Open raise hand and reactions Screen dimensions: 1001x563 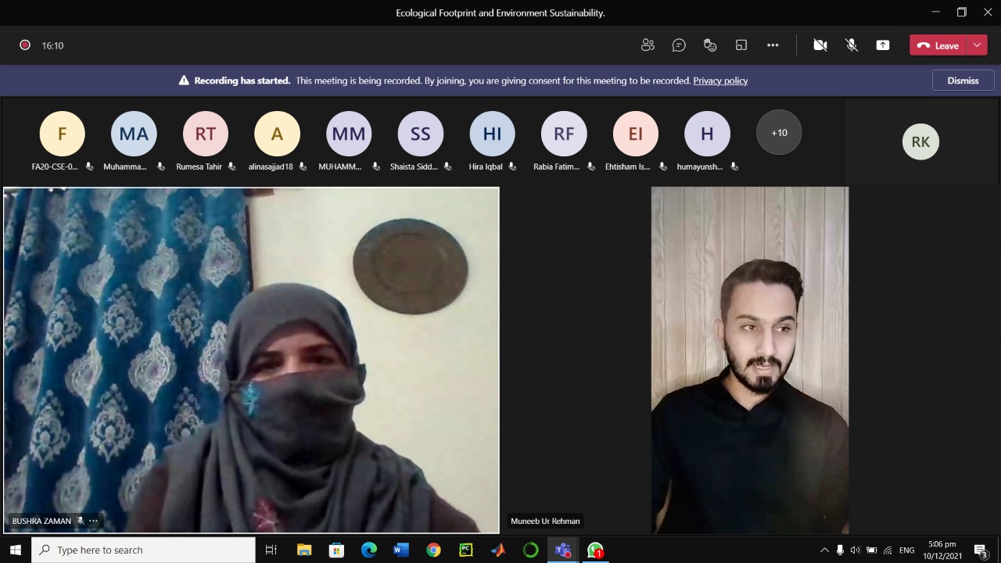(x=710, y=45)
